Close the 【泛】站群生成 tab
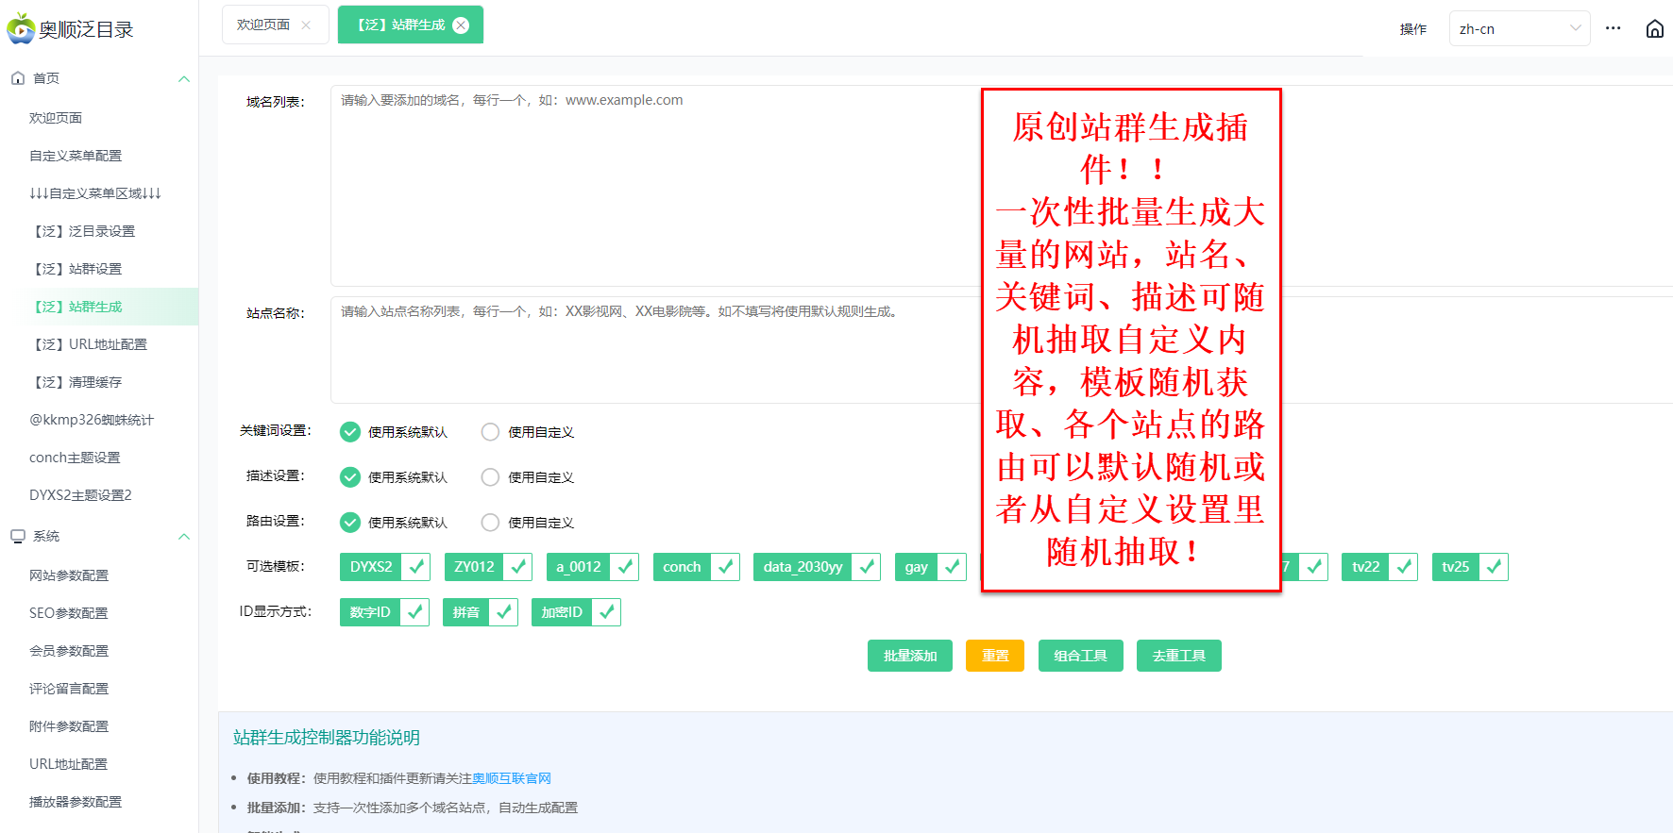The width and height of the screenshot is (1673, 833). pyautogui.click(x=461, y=25)
